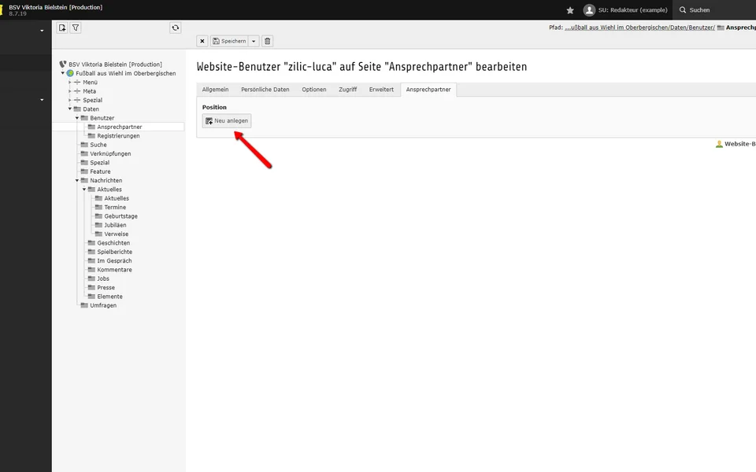The height and width of the screenshot is (472, 756).
Task: Click the user avatar icon
Action: 589,10
